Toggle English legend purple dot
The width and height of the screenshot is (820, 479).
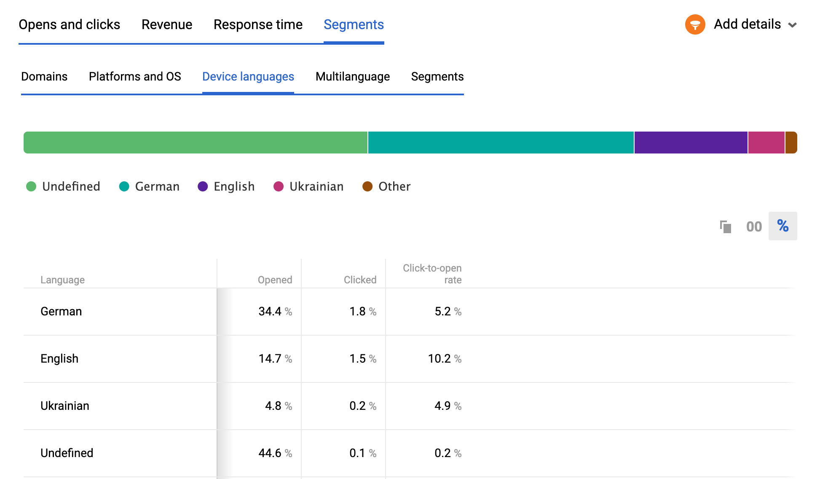click(x=203, y=186)
